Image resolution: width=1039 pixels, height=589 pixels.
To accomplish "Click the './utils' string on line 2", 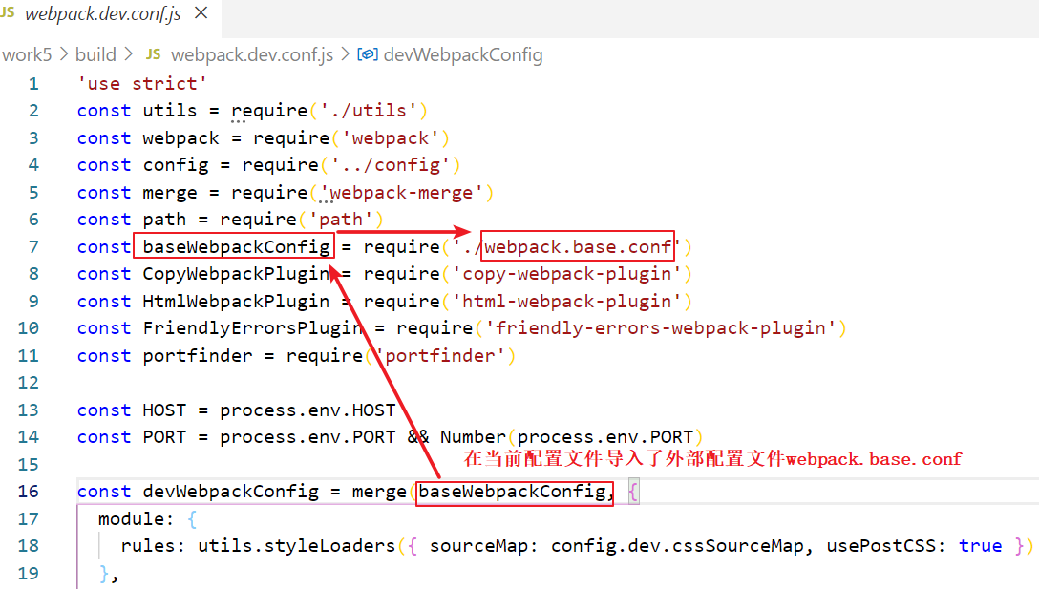I will point(369,111).
